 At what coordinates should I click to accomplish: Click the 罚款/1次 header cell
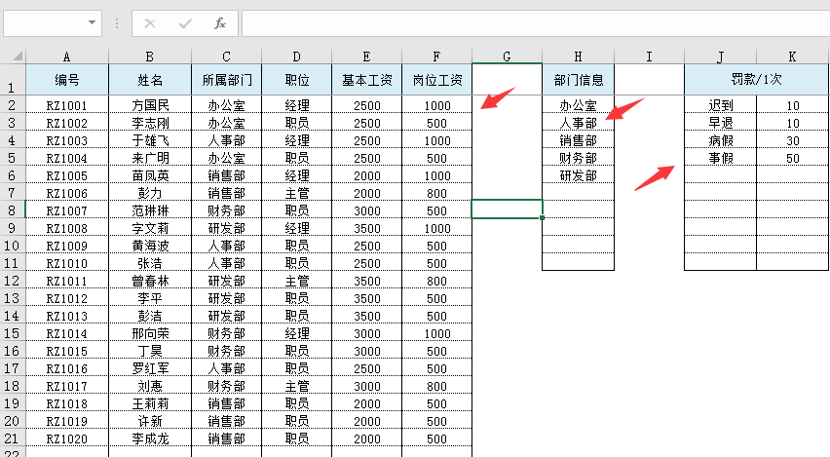click(x=756, y=80)
